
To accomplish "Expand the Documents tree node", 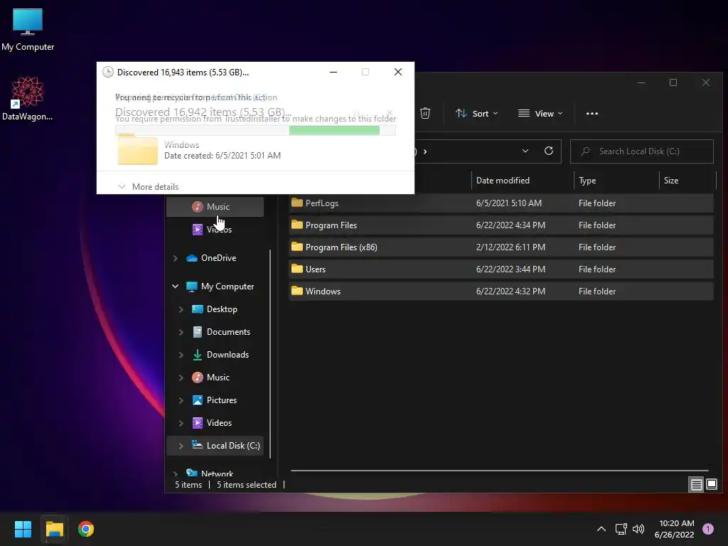I will (181, 332).
